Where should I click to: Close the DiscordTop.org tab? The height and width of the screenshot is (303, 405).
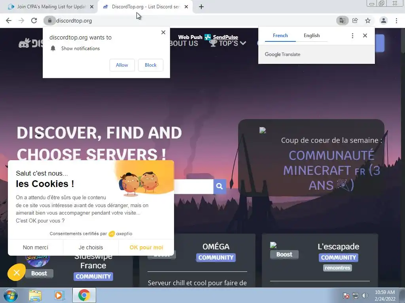click(x=186, y=7)
